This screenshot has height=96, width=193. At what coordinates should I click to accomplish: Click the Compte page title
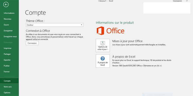click(36, 13)
